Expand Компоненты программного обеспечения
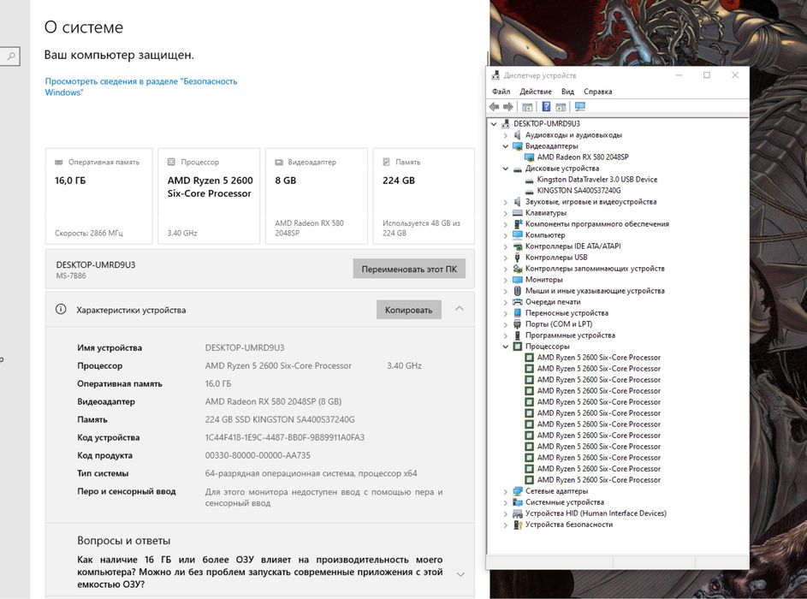 pyautogui.click(x=506, y=224)
